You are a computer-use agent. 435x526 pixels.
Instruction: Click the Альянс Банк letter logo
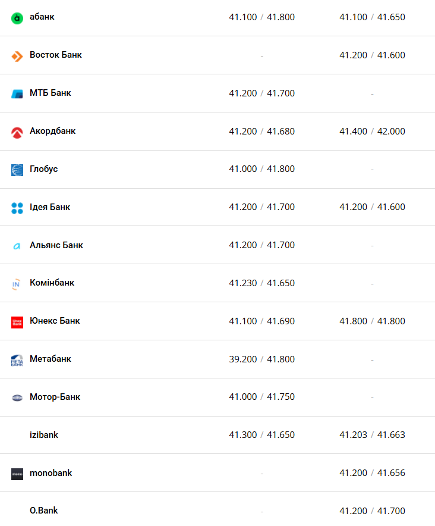17,246
